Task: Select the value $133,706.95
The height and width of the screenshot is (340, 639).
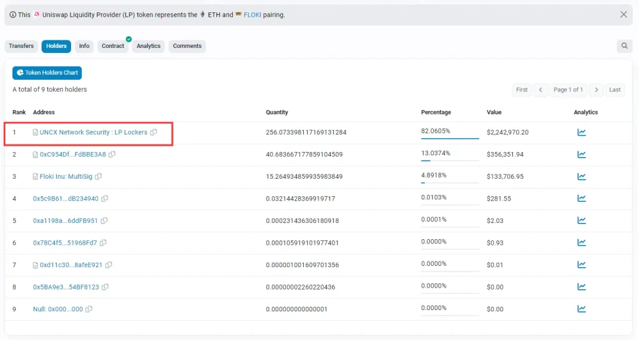Action: point(505,176)
